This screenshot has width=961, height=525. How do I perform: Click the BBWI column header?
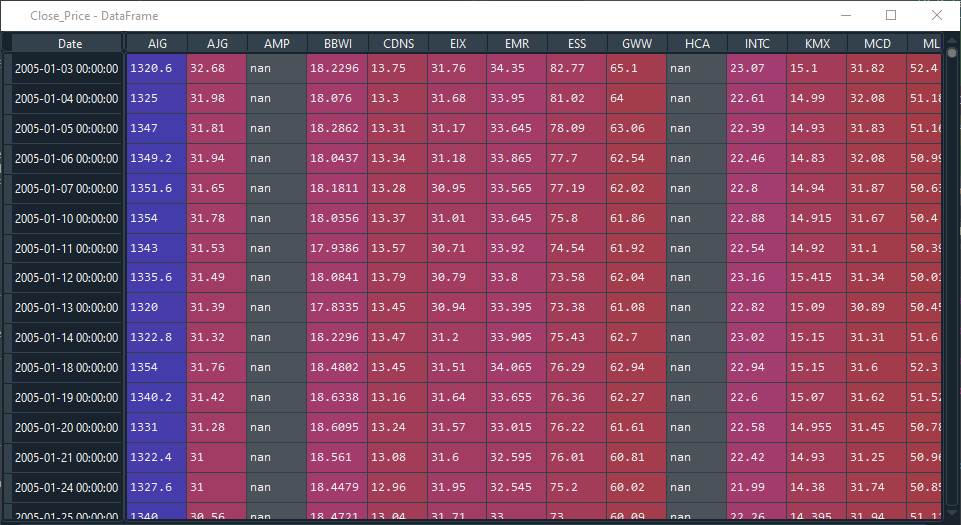point(337,44)
